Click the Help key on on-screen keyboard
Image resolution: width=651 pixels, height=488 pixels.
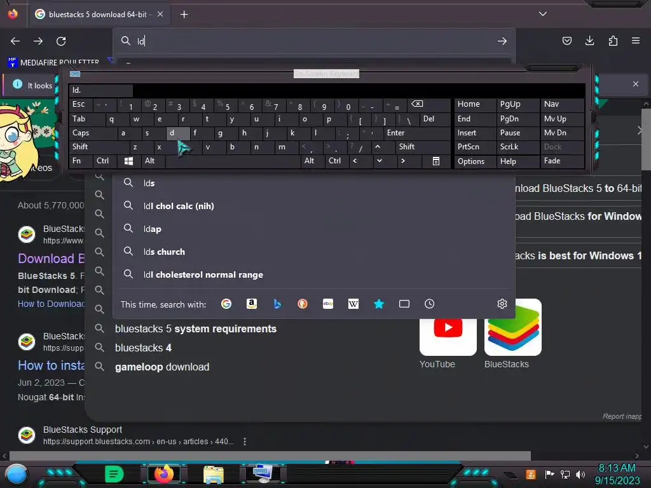click(517, 161)
